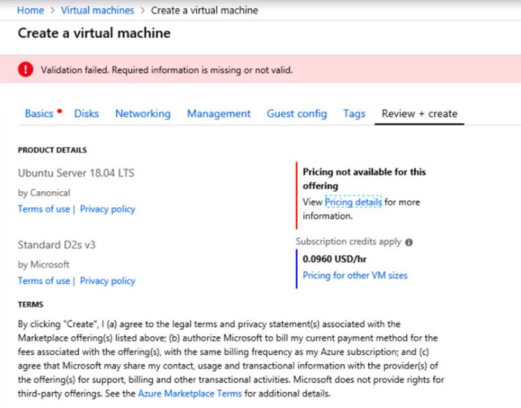The height and width of the screenshot is (408, 521).
Task: Go to Home in the breadcrumb
Action: [30, 10]
